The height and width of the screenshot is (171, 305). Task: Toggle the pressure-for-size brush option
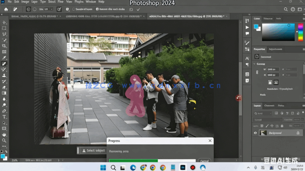59,9
